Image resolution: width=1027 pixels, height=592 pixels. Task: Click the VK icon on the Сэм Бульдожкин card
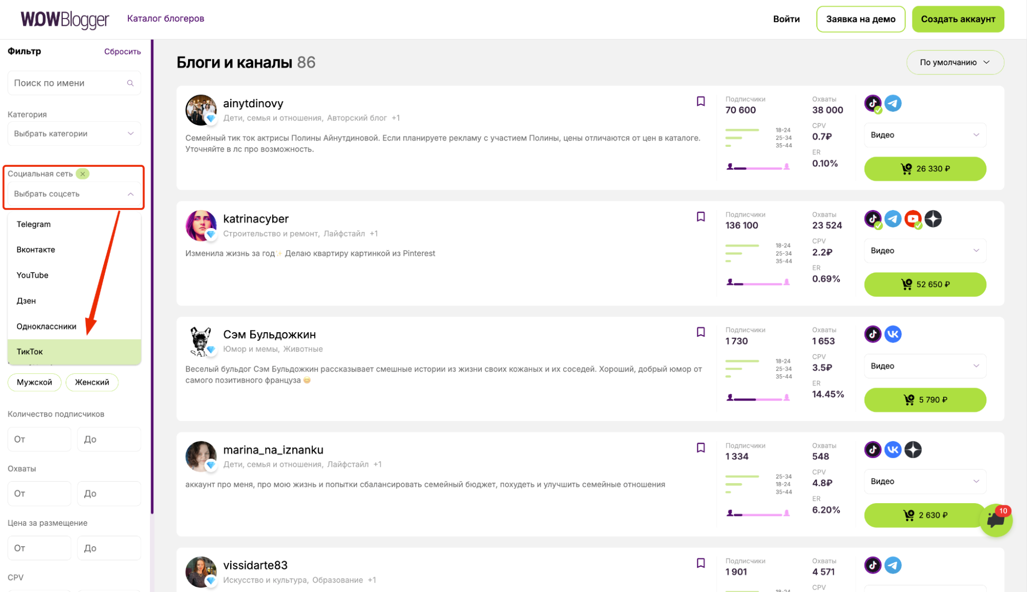click(x=892, y=334)
